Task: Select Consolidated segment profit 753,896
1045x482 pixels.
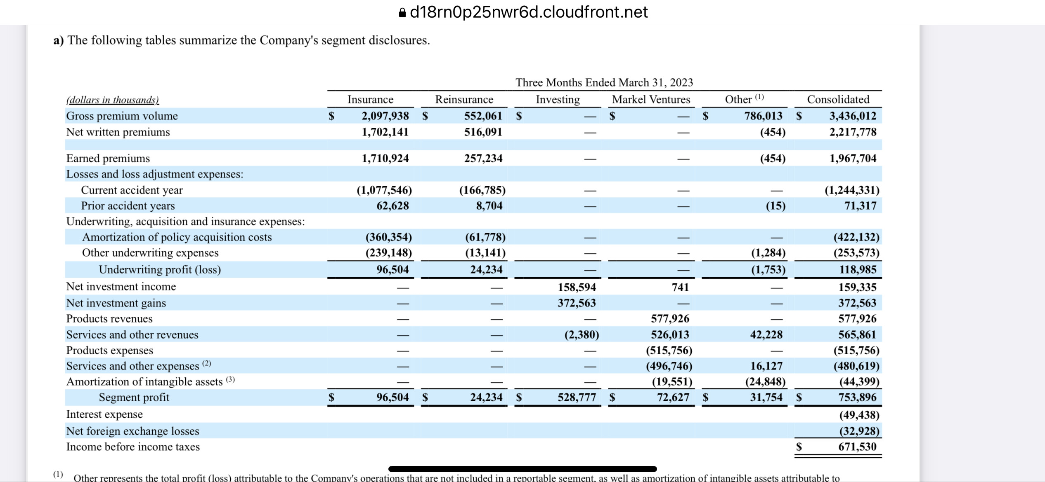Action: [x=857, y=397]
